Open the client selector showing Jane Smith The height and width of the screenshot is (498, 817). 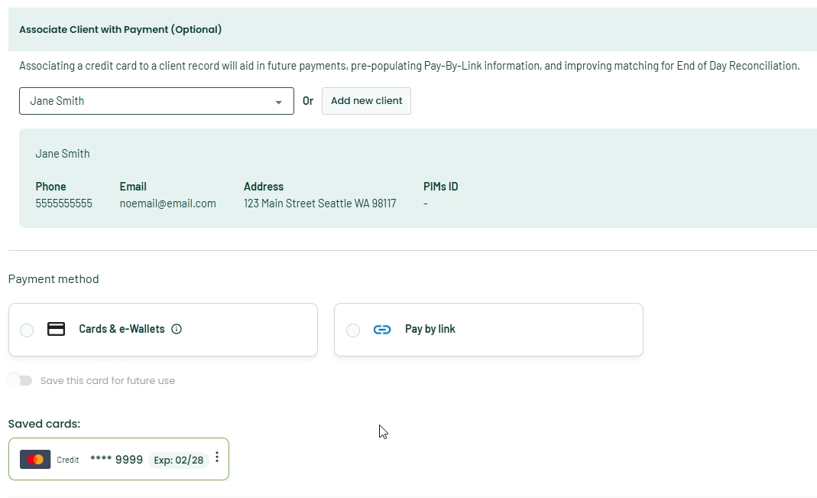coord(157,101)
